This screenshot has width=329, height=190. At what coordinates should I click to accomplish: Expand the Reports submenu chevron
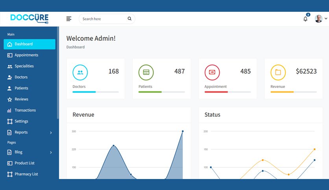click(51, 132)
